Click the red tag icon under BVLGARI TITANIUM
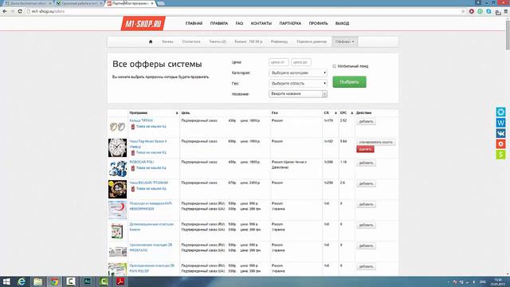The height and width of the screenshot is (287, 510). [x=133, y=189]
